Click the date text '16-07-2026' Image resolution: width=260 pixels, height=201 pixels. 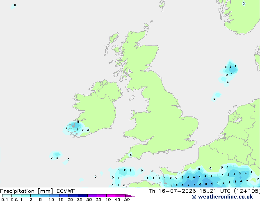[177, 191]
